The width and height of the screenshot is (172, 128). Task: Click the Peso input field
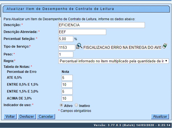click(x=66, y=54)
